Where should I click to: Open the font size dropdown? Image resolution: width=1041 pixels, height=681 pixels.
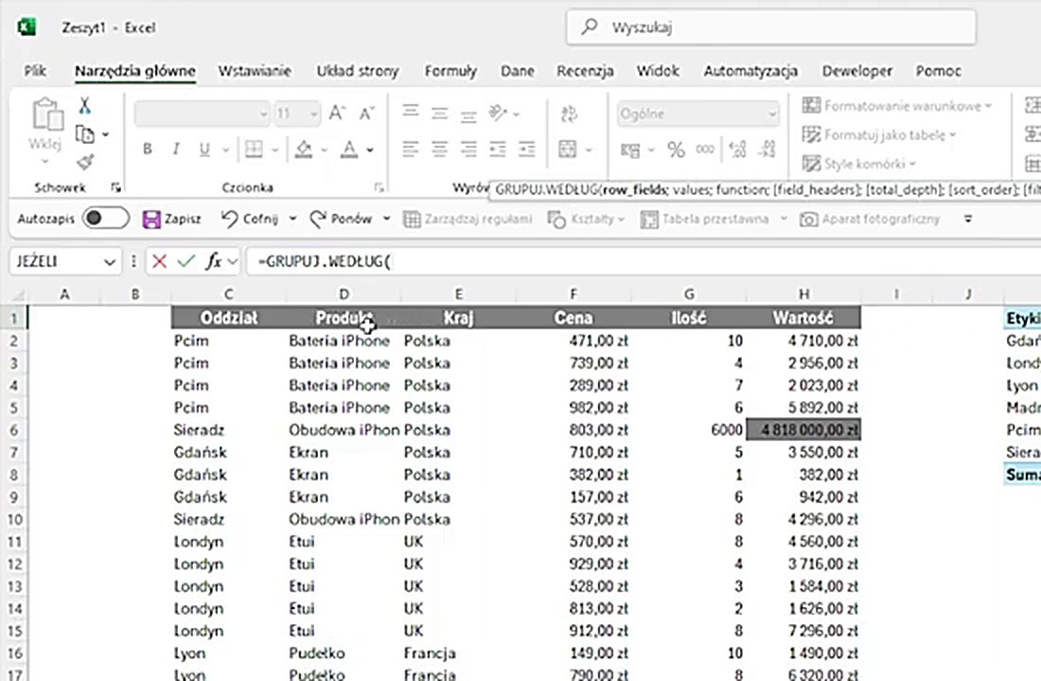pos(313,113)
